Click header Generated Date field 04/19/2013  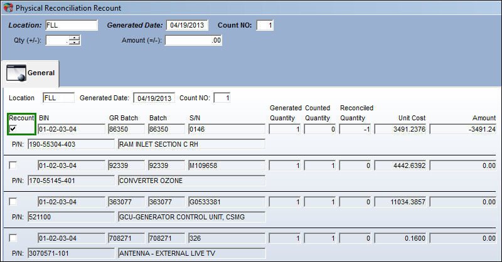[x=187, y=25]
